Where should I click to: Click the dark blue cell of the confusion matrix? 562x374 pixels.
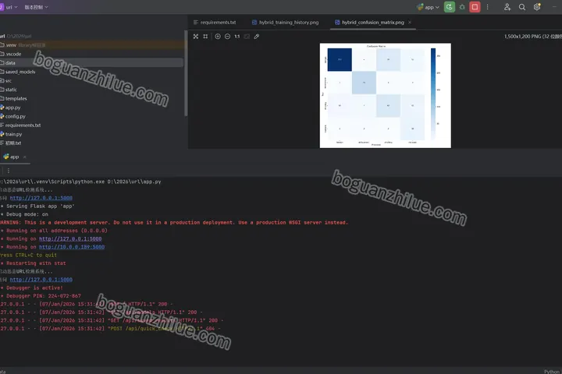coord(340,59)
